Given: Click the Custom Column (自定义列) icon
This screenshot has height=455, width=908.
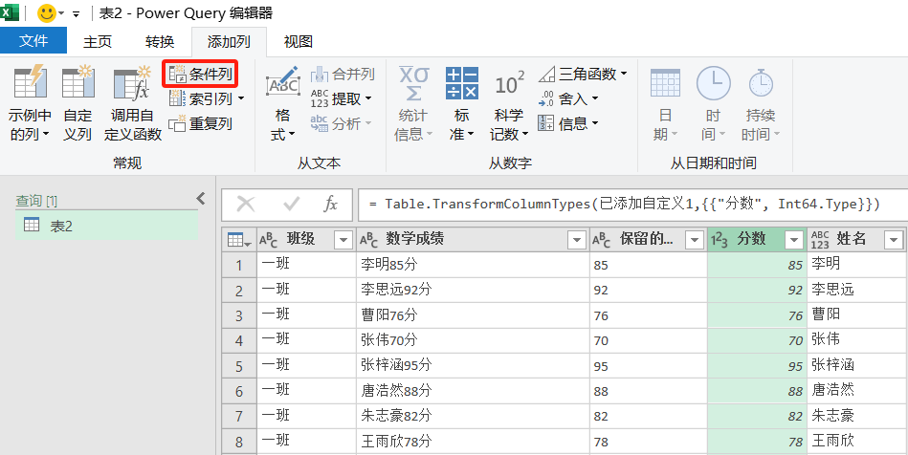Looking at the screenshot, I should click(x=78, y=81).
